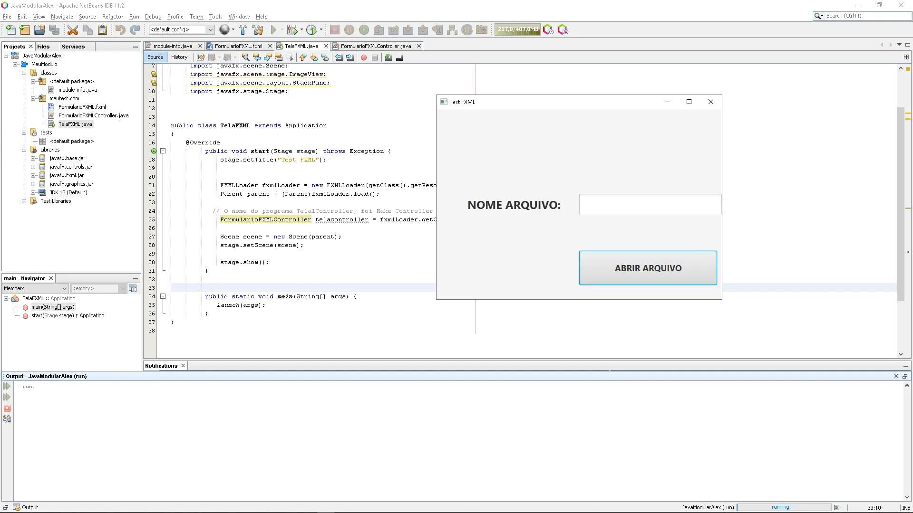Click the Build Project hammer icon
The height and width of the screenshot is (513, 913).
click(x=243, y=30)
